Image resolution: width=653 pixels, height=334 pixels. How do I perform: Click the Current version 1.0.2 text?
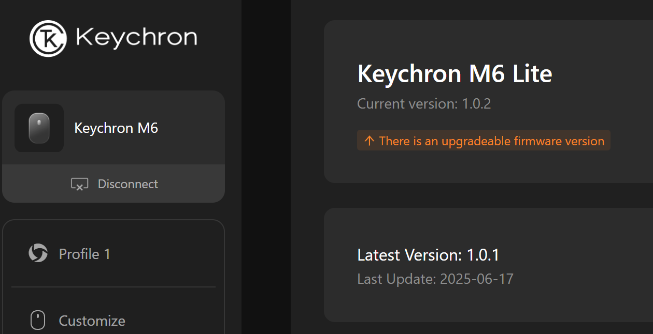coord(424,104)
